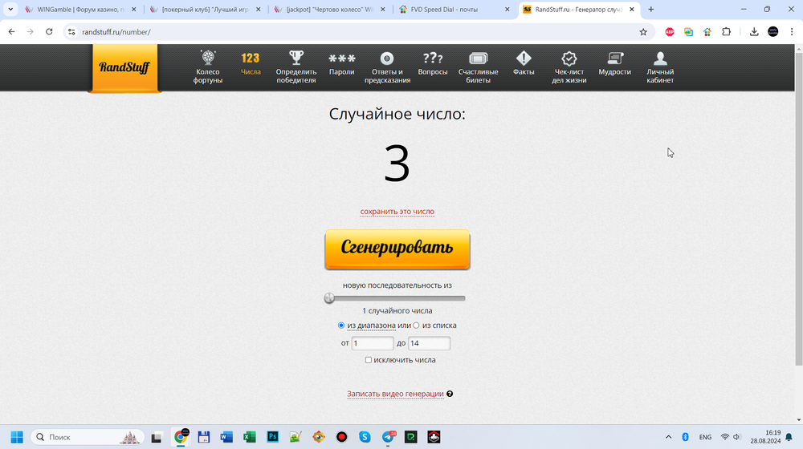The height and width of the screenshot is (449, 803).
Task: Open the Мудрости section
Action: (x=614, y=63)
